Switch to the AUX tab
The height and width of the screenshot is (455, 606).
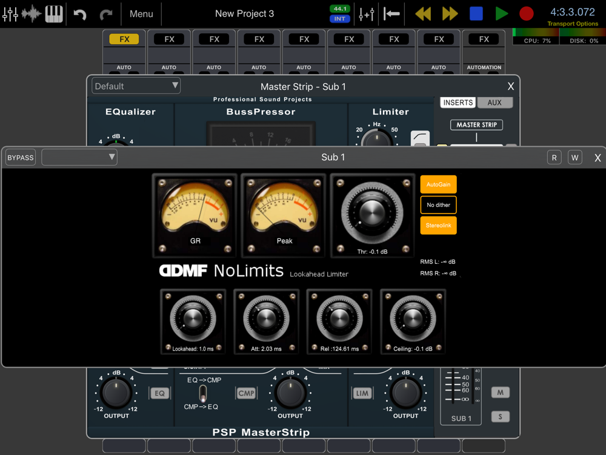494,103
